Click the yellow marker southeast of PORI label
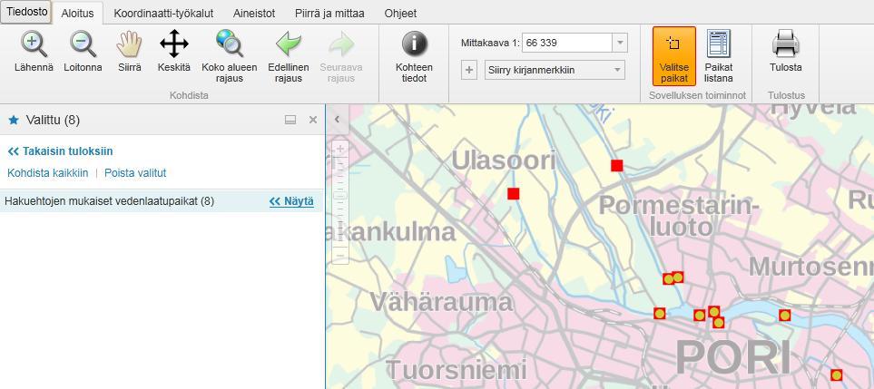Screen dimensions: 874x389 click(x=836, y=375)
